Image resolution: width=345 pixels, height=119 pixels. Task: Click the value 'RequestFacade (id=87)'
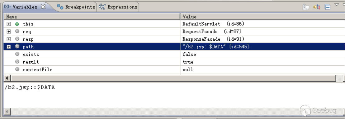212,32
